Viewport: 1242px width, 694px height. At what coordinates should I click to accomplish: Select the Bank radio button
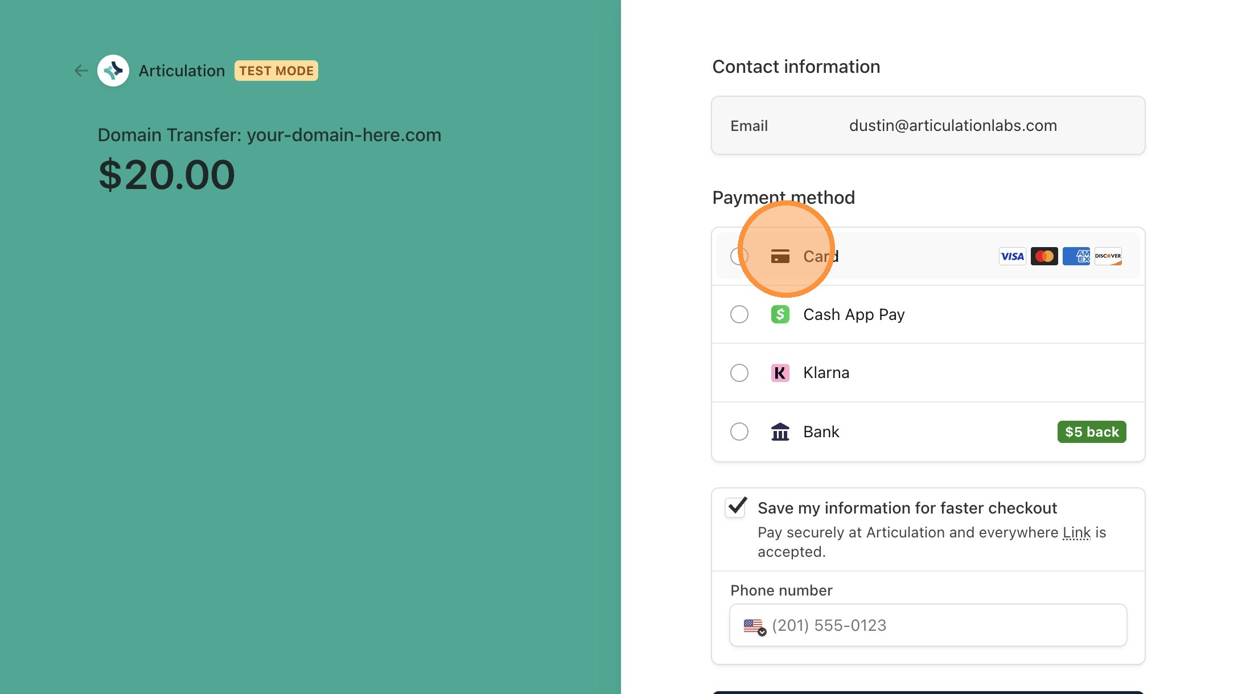tap(739, 432)
